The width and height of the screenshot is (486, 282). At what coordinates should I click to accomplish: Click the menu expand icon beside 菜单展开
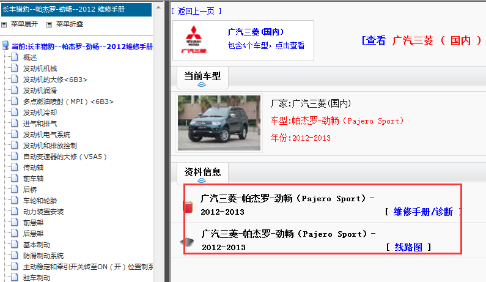coord(4,24)
